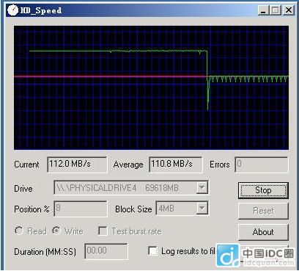Click the Reset button
The height and width of the screenshot is (271, 299).
(263, 211)
